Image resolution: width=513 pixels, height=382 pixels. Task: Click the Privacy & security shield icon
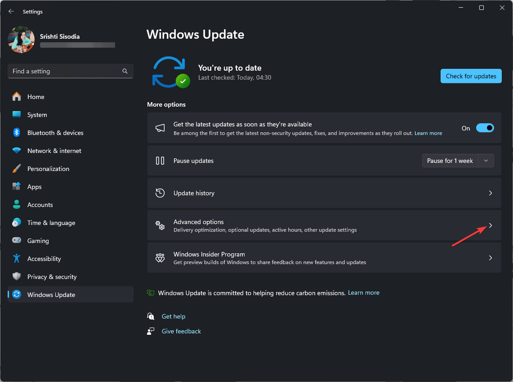[x=17, y=277]
